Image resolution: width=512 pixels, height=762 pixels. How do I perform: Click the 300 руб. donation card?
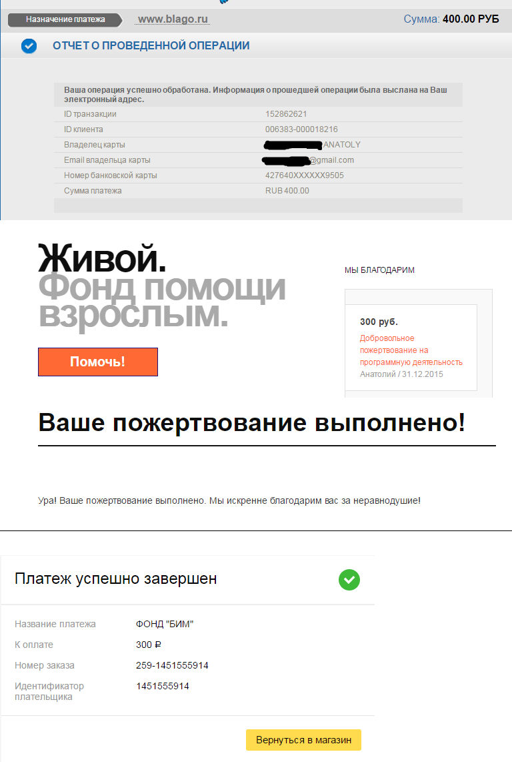pyautogui.click(x=411, y=348)
